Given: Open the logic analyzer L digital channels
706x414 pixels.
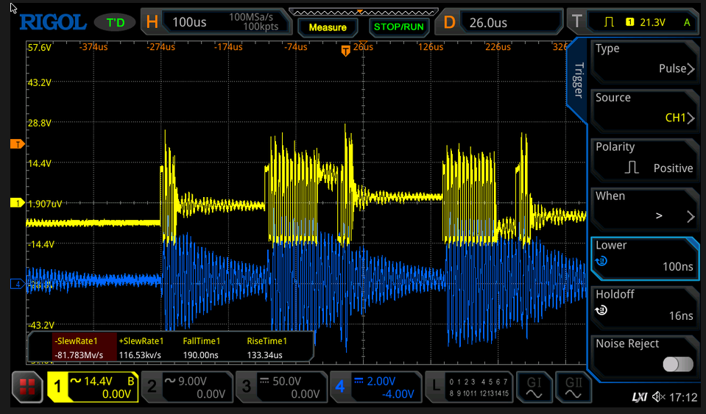Looking at the screenshot, I should tap(469, 388).
